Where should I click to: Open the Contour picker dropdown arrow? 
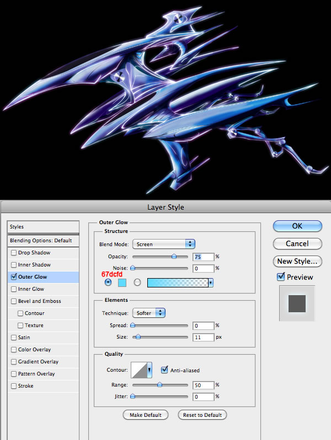(x=150, y=370)
